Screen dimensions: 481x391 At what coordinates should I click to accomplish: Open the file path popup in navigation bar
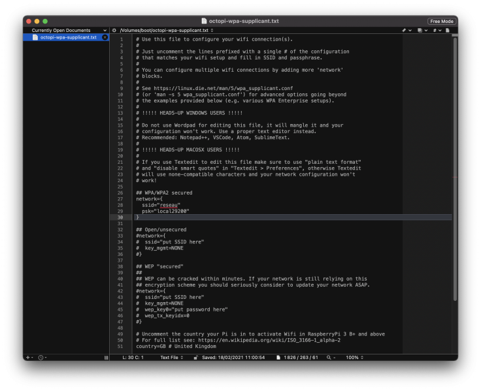coord(167,30)
